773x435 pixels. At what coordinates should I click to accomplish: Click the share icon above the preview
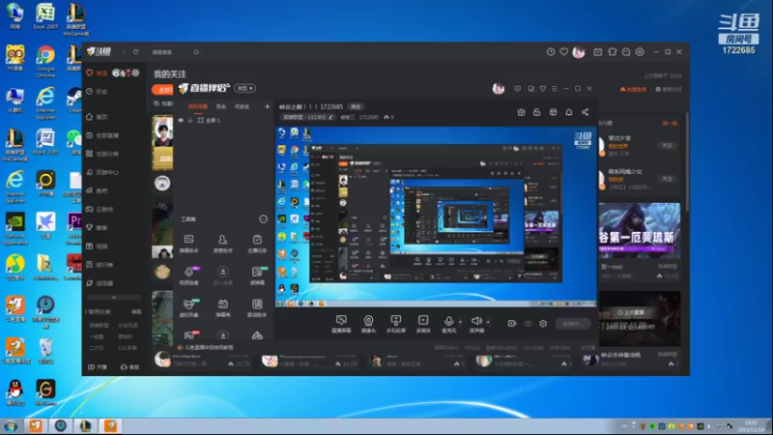coord(585,112)
